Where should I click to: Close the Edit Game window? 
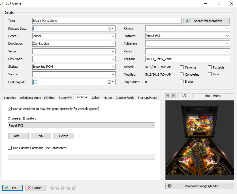coord(231,3)
